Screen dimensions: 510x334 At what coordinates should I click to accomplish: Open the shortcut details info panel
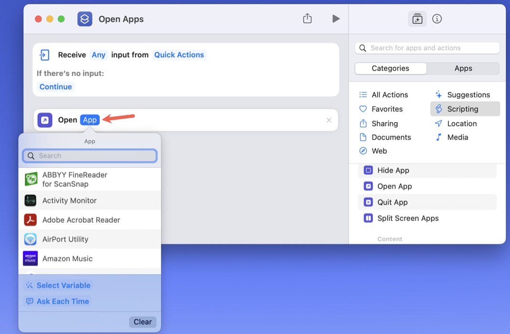[x=437, y=19]
